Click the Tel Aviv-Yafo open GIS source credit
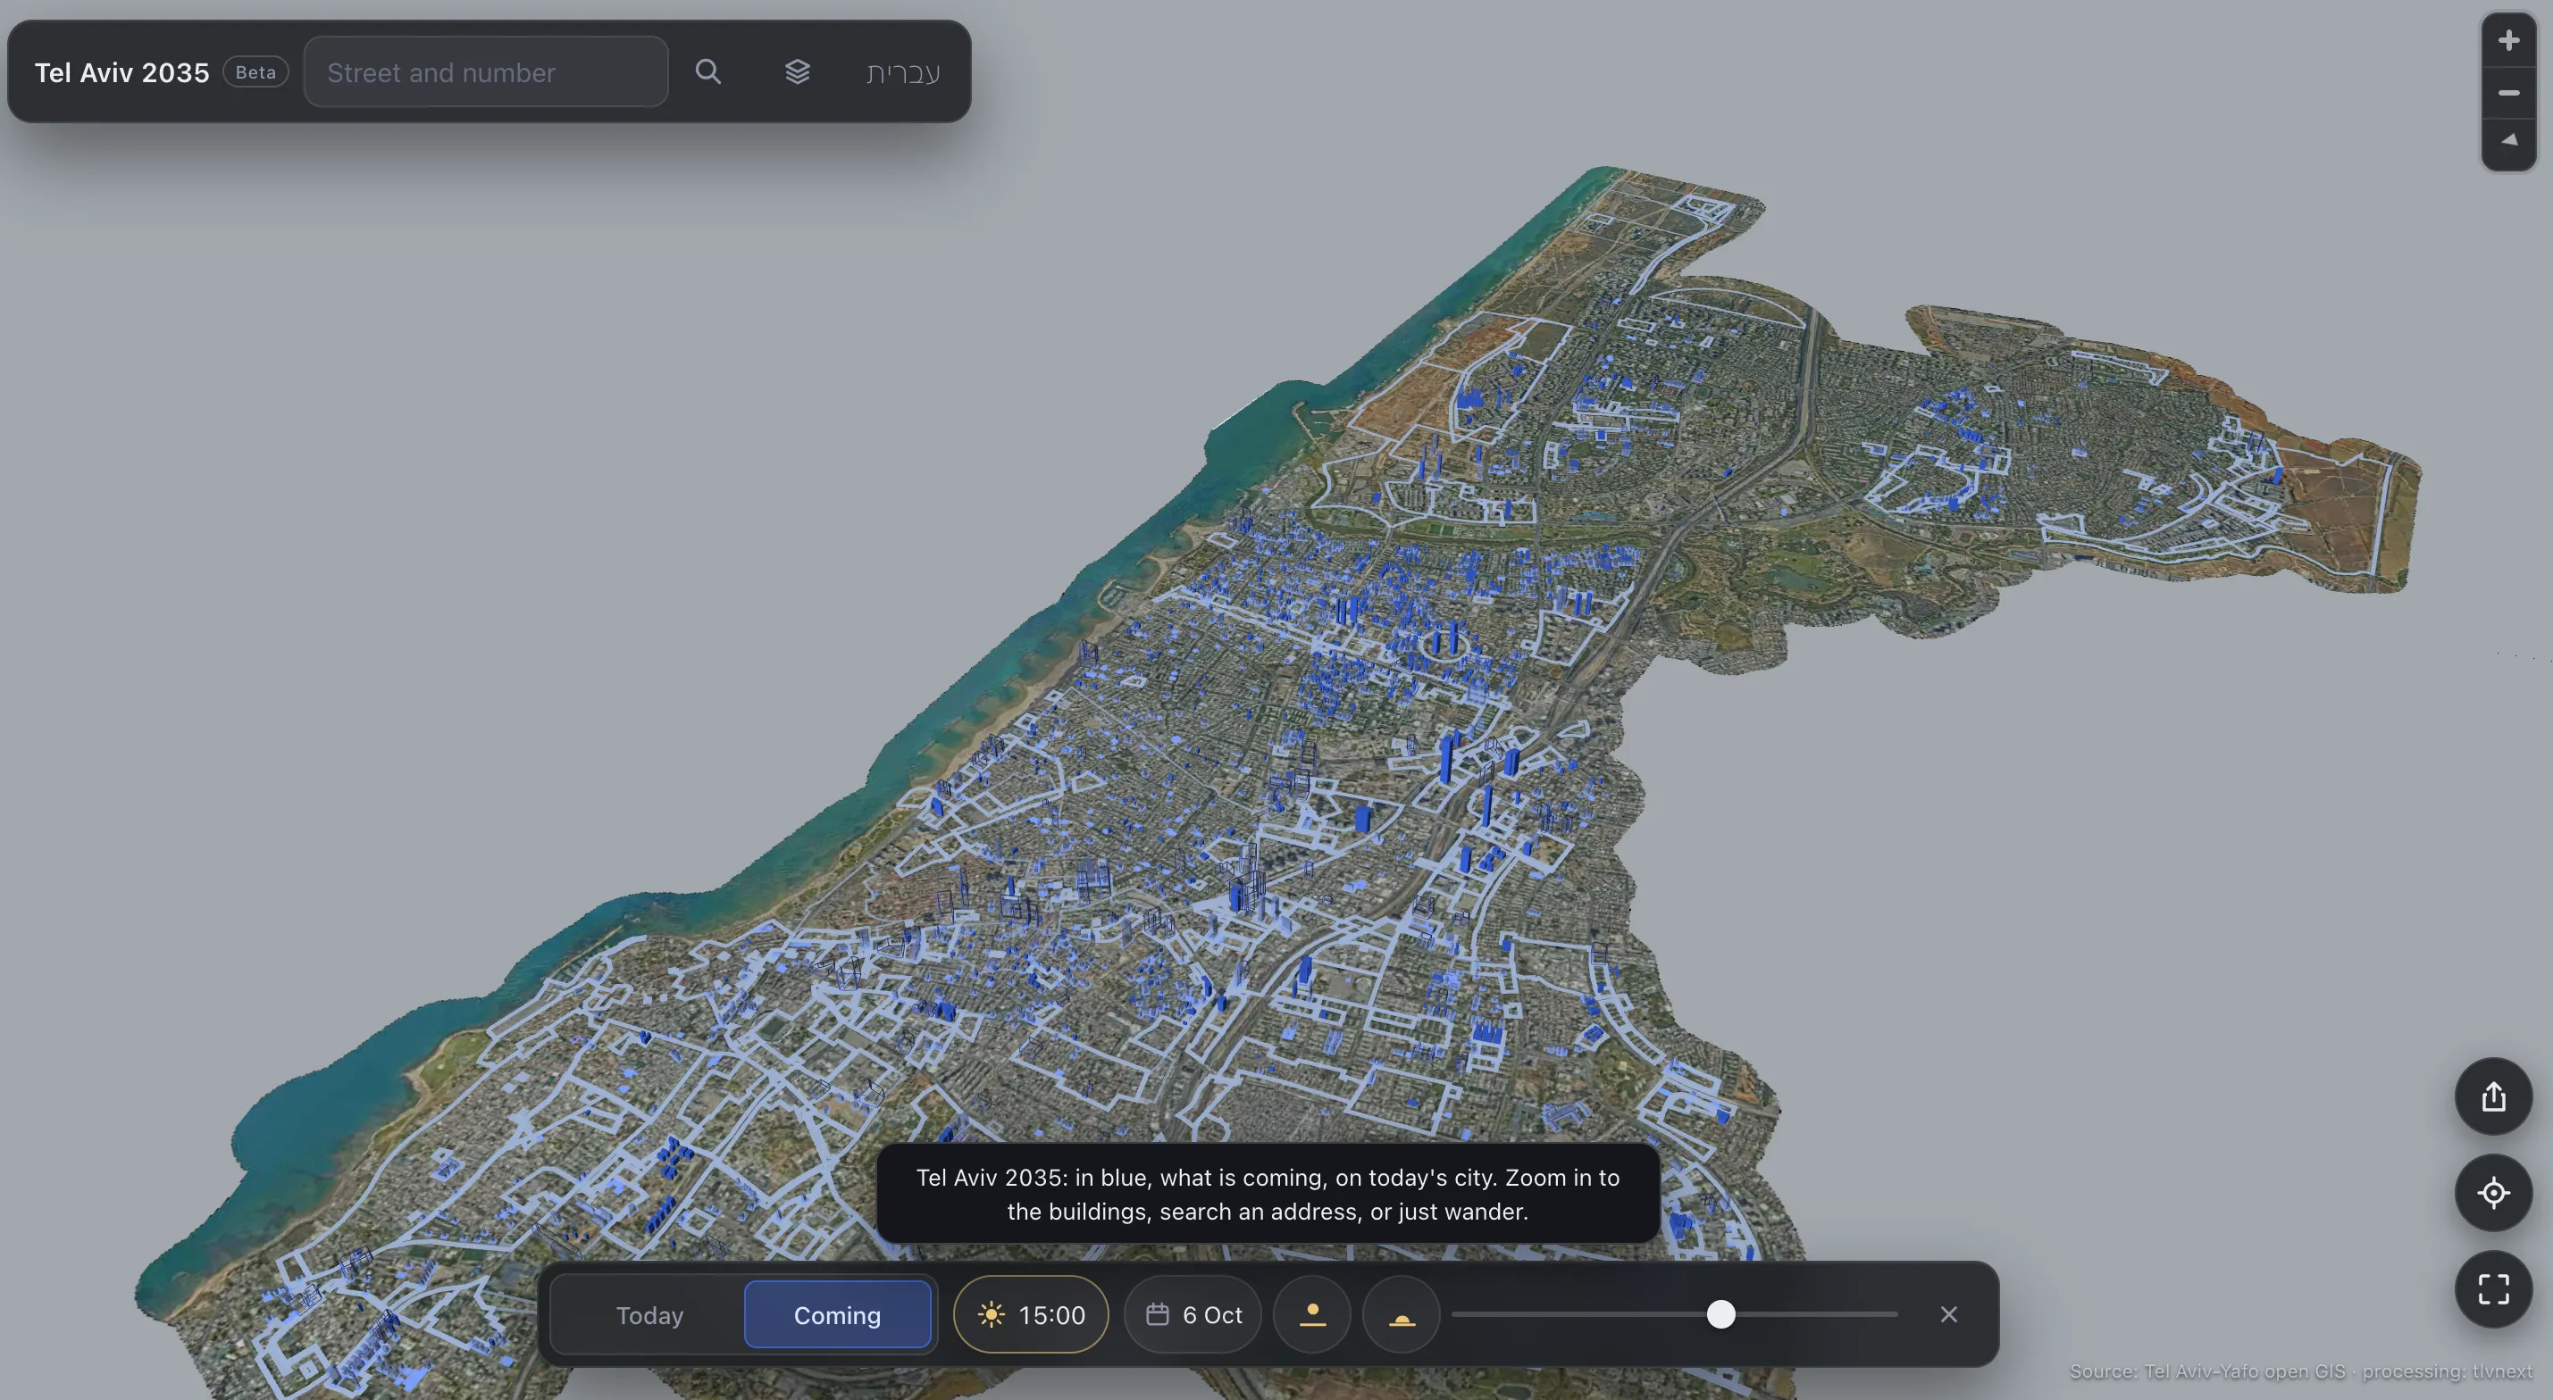The image size is (2553, 1400). [2300, 1372]
